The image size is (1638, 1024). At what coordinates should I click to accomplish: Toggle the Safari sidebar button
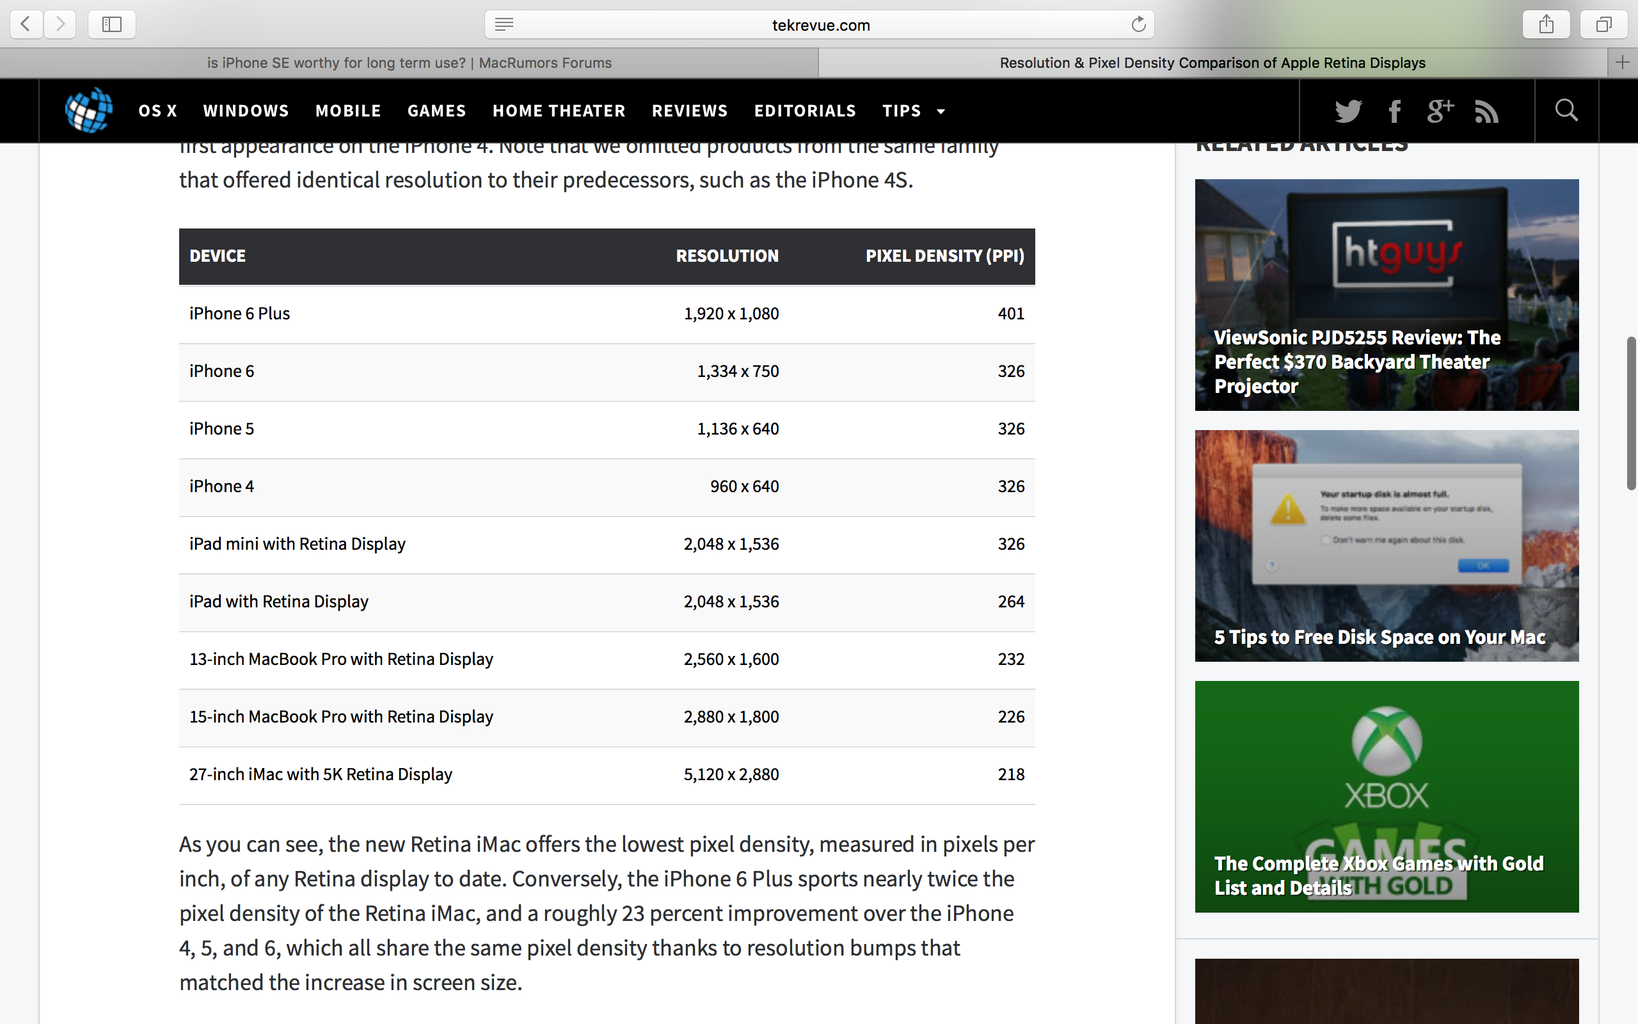pos(112,24)
